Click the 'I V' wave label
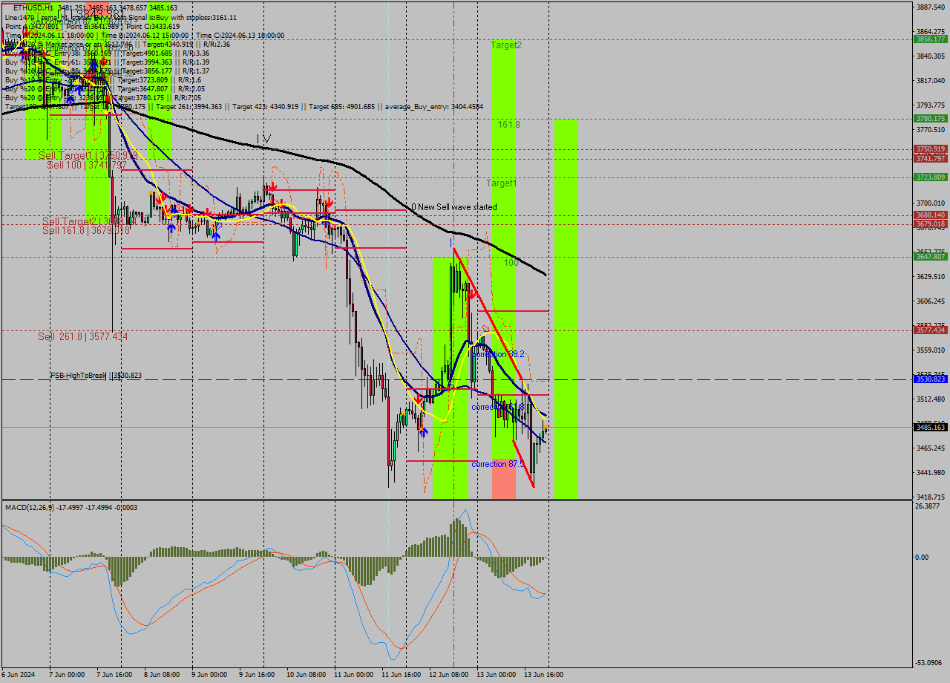Viewport: 950px width, 683px height. coord(263,139)
